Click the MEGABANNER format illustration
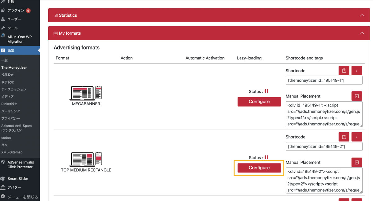The width and height of the screenshot is (373, 201). (x=86, y=93)
